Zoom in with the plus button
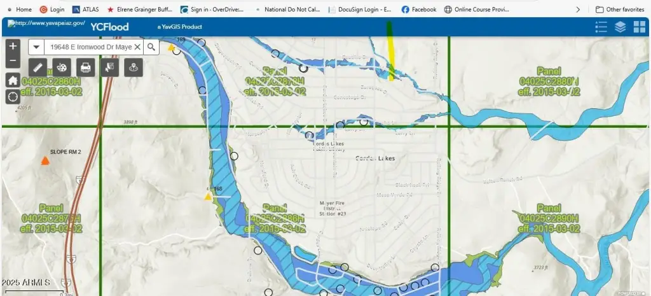The width and height of the screenshot is (651, 296). pos(13,46)
